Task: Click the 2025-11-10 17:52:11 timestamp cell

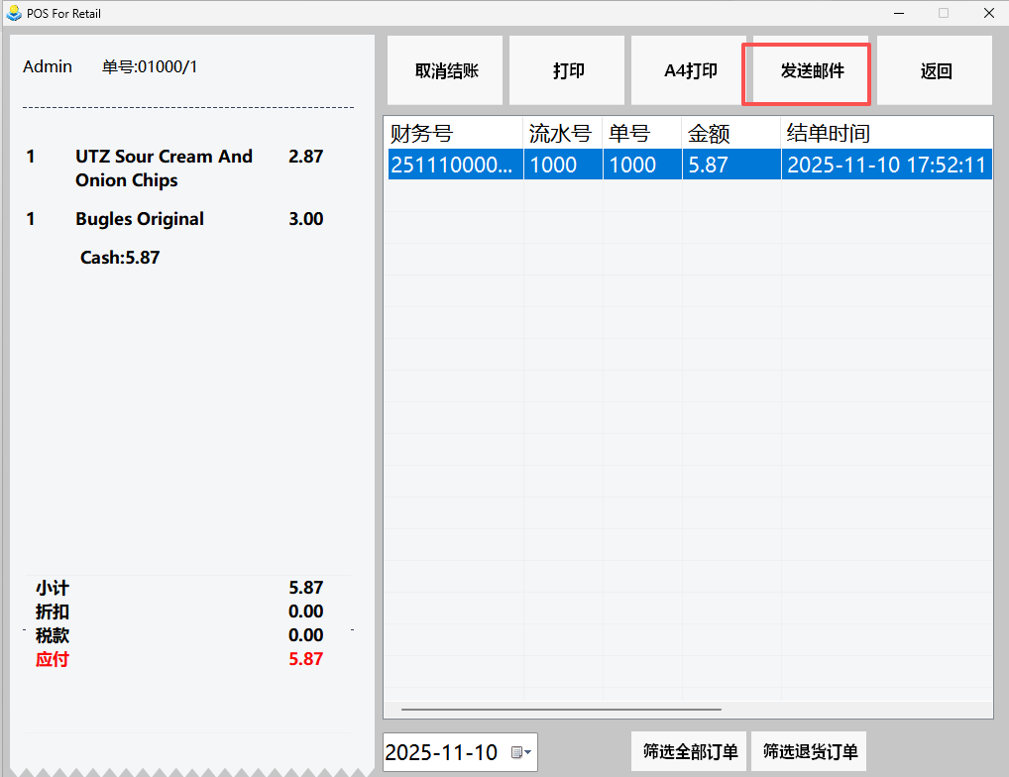Action: coord(885,165)
